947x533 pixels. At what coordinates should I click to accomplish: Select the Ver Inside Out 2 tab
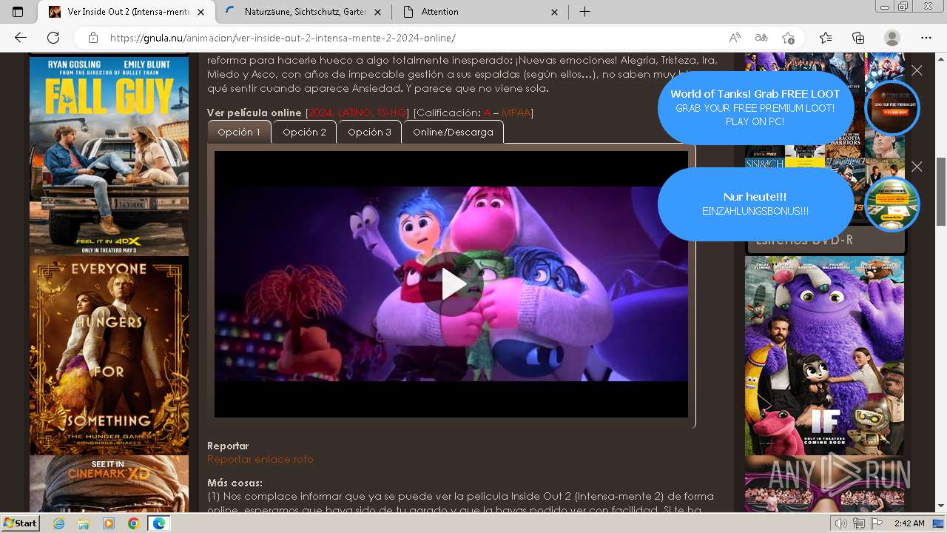pos(127,12)
